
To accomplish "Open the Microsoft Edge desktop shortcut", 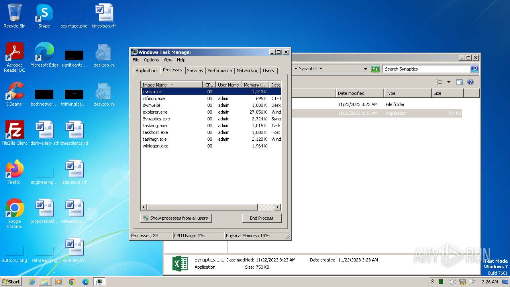I will coord(44,55).
